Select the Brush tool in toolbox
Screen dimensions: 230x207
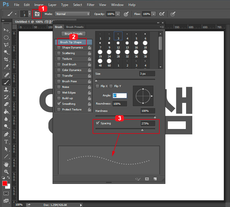click(6, 82)
